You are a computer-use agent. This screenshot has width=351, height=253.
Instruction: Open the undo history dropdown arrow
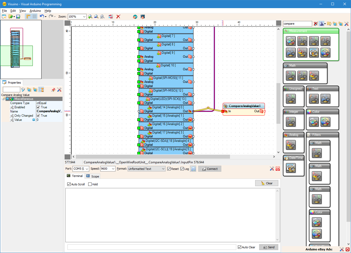(46, 17)
